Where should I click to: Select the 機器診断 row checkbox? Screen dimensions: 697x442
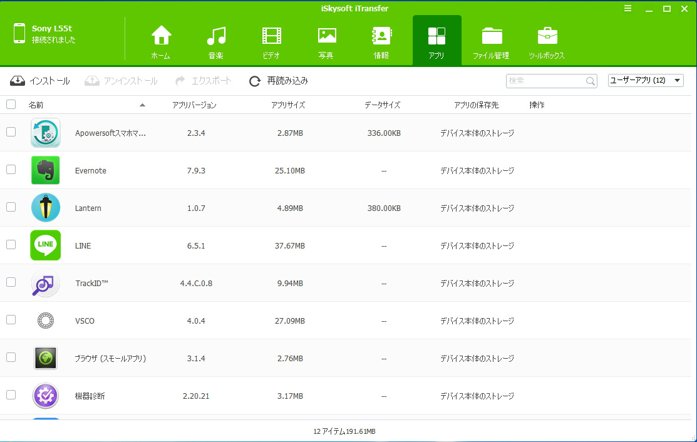click(11, 395)
